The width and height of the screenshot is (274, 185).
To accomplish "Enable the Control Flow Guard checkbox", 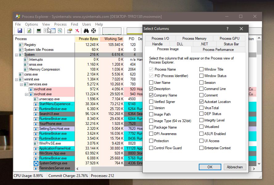I will [x=151, y=148].
